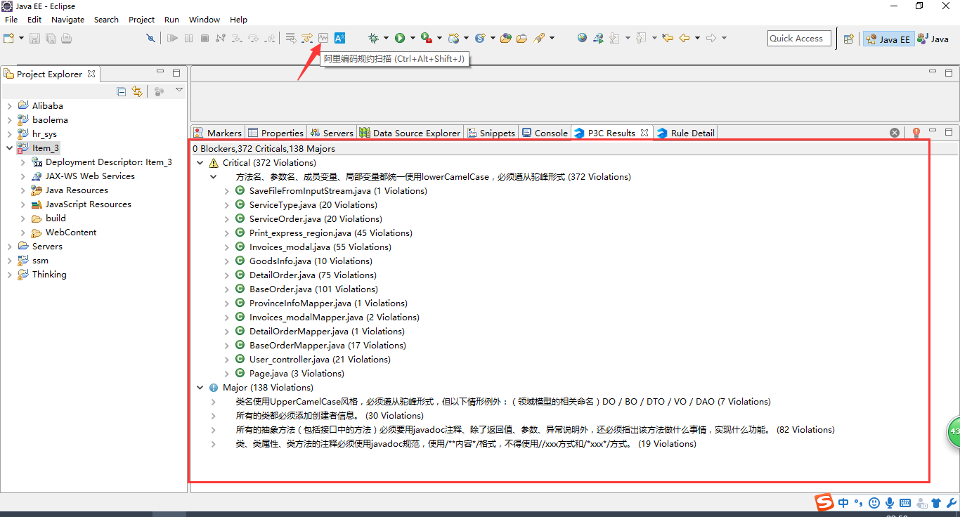
Task: Toggle Link with Editor in Project Explorer
Action: 137,91
